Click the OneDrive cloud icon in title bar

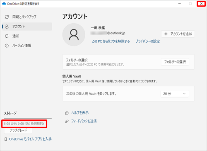click(x=4, y=4)
